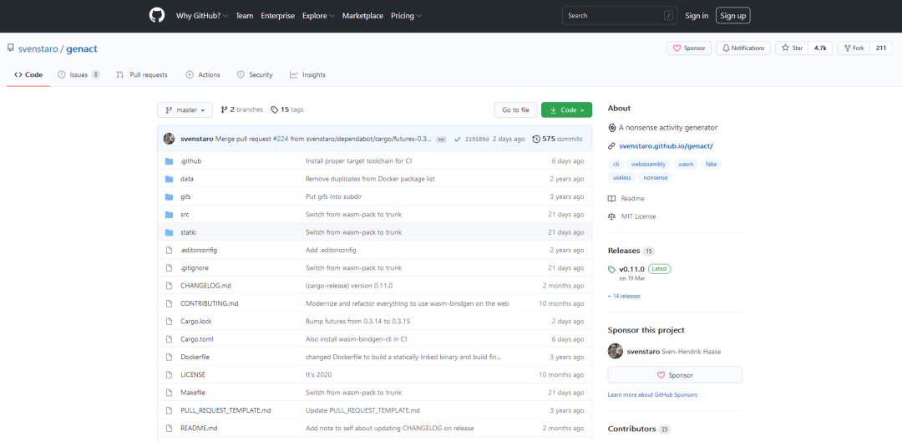The image size is (902, 442).
Task: Click the Notifications button
Action: [743, 48]
